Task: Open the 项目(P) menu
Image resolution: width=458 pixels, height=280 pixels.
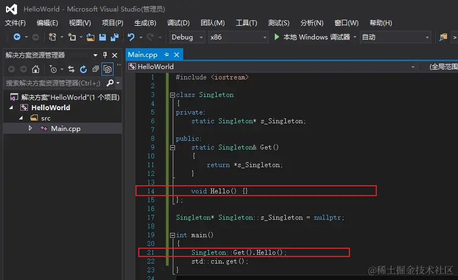Action: [x=112, y=23]
